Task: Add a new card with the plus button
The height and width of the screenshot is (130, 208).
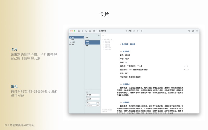Action: [x=97, y=35]
